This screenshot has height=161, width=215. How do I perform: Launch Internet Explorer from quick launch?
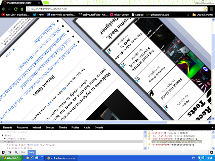[32, 158]
